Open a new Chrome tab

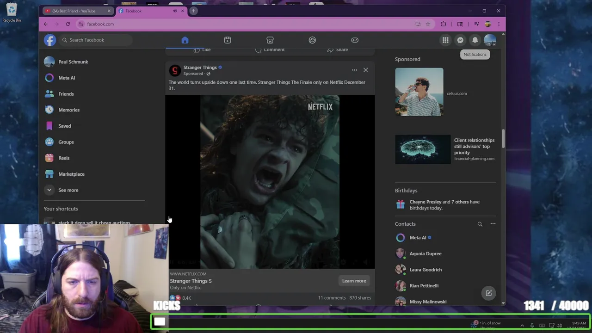193,11
